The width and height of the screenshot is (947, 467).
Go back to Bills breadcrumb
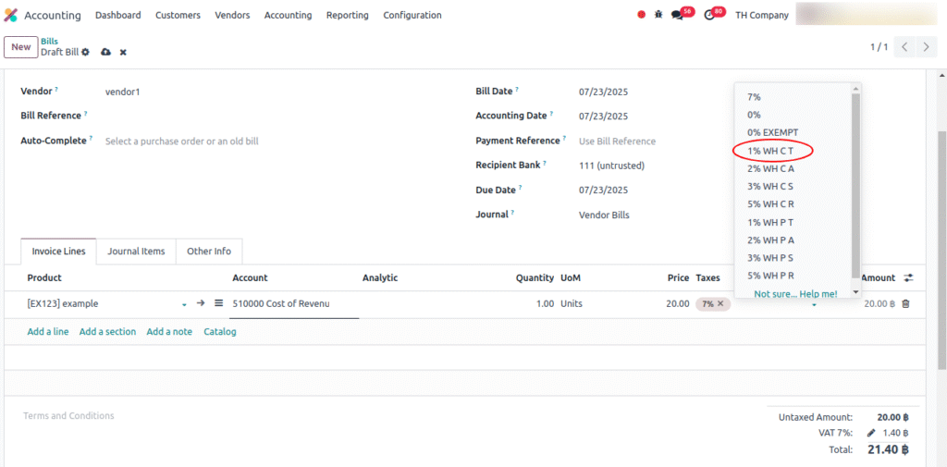click(50, 41)
